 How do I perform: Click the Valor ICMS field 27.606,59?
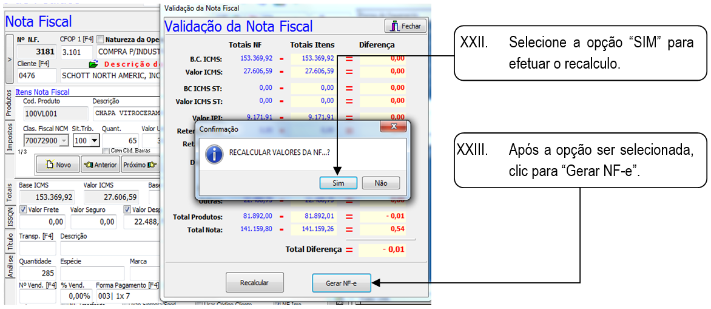click(112, 197)
